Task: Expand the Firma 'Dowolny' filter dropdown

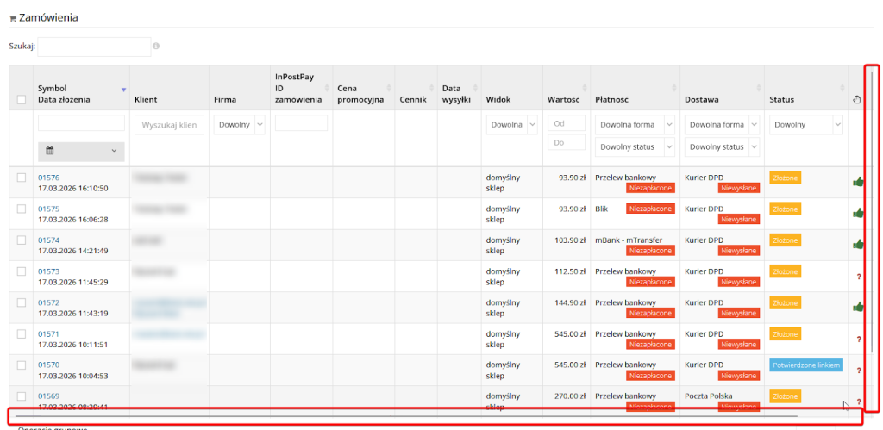Action: [x=234, y=125]
